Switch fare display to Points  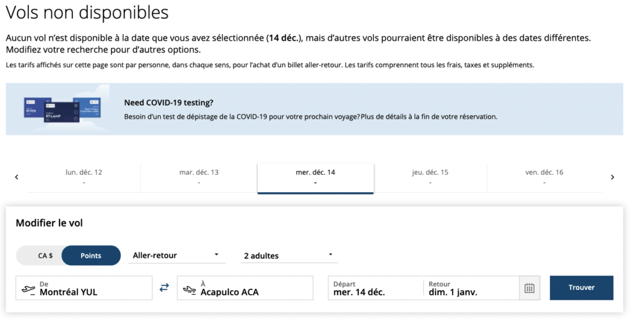point(91,256)
